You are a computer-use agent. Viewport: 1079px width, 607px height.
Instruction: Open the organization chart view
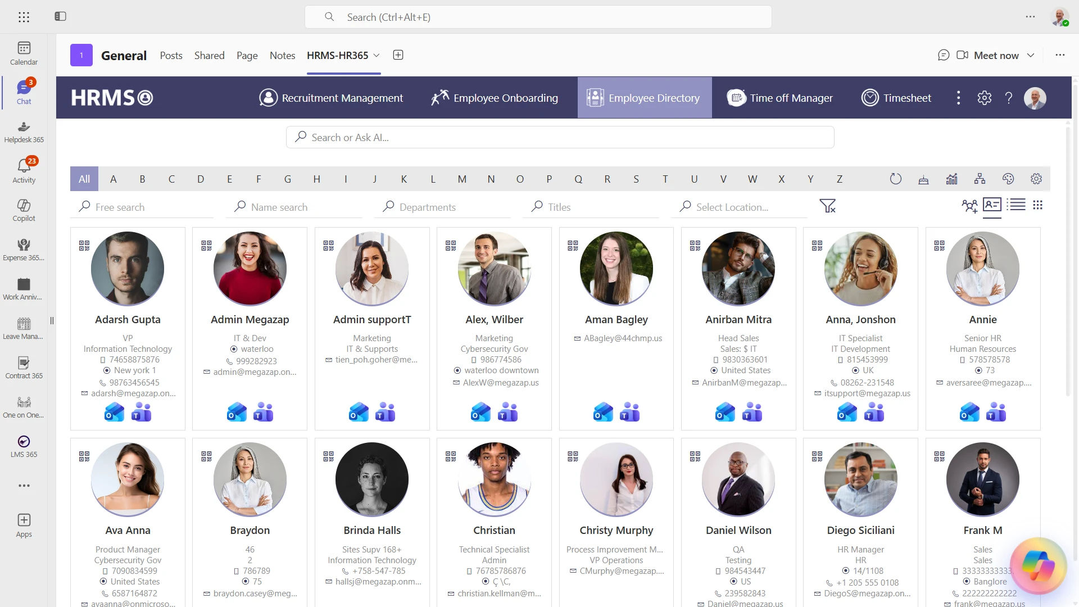point(980,179)
